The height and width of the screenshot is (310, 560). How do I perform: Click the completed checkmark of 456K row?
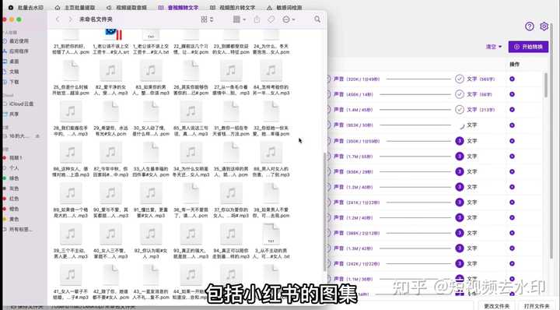click(x=460, y=94)
